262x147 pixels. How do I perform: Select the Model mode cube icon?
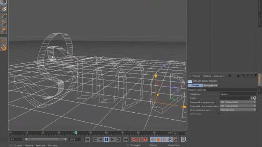tap(4, 2)
